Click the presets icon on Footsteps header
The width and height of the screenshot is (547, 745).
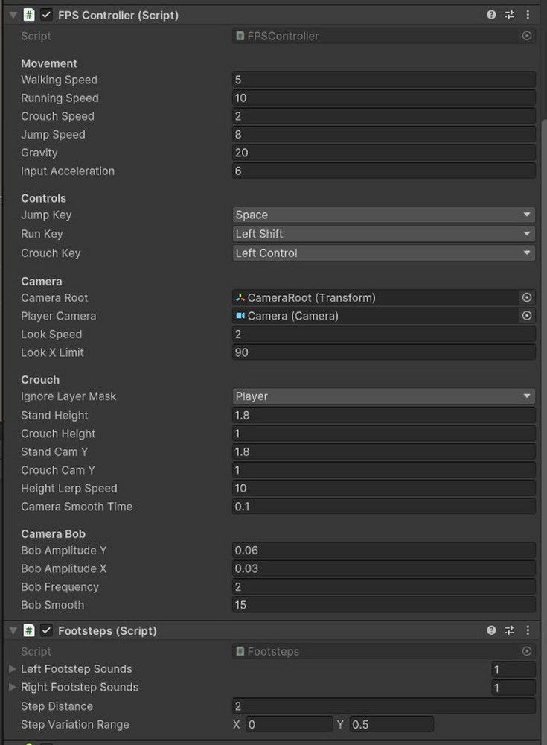(x=509, y=630)
